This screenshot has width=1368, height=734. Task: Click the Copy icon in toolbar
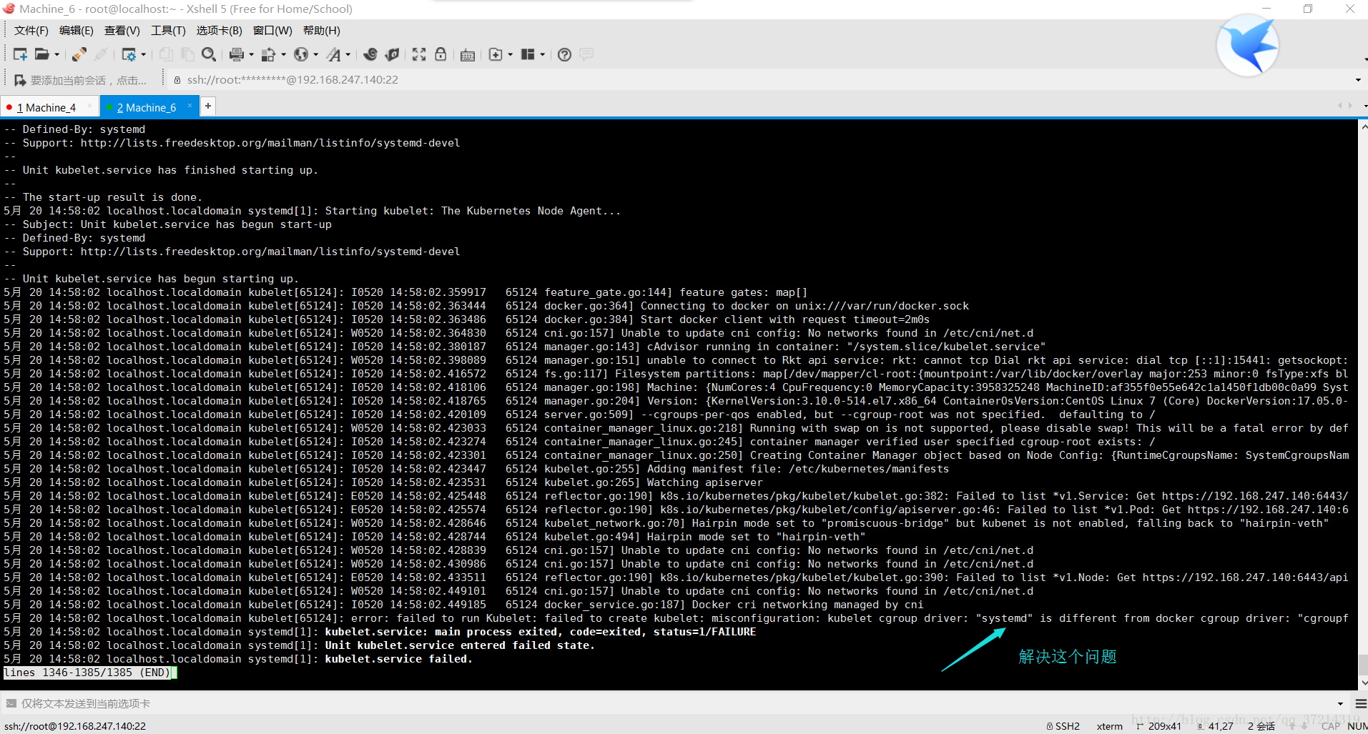pyautogui.click(x=166, y=54)
